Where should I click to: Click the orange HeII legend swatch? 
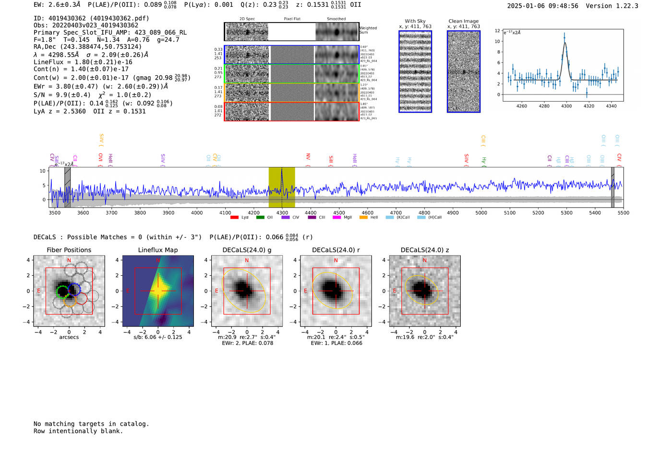[x=363, y=218]
